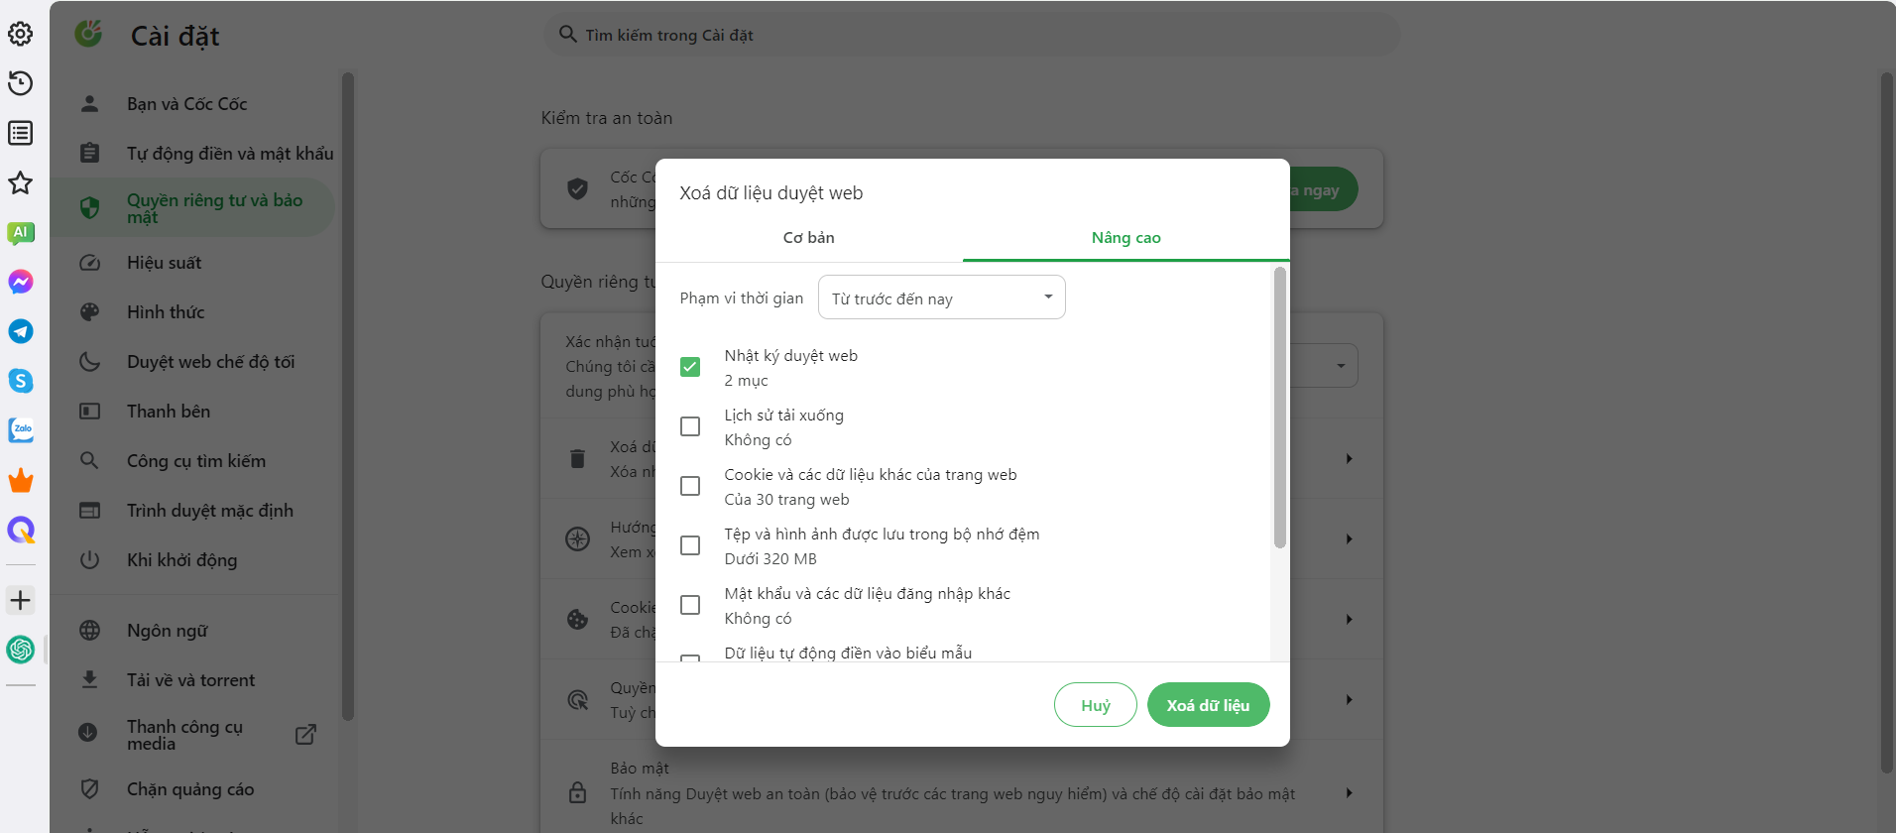The height and width of the screenshot is (833, 1896).
Task: Click the site permissions icon in the privacy list
Action: pos(577,699)
